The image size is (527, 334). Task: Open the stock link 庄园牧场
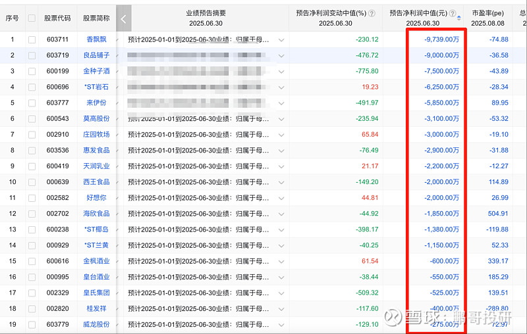pyautogui.click(x=96, y=134)
